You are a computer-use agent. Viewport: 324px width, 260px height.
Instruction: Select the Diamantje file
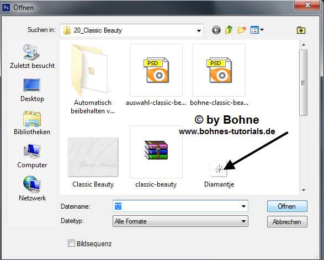[x=219, y=174]
